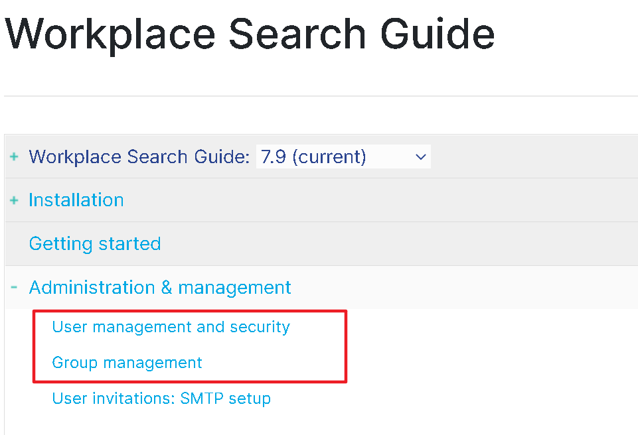Expand the Workplace Search Guide plus icon
The height and width of the screenshot is (435, 638).
pyautogui.click(x=14, y=157)
